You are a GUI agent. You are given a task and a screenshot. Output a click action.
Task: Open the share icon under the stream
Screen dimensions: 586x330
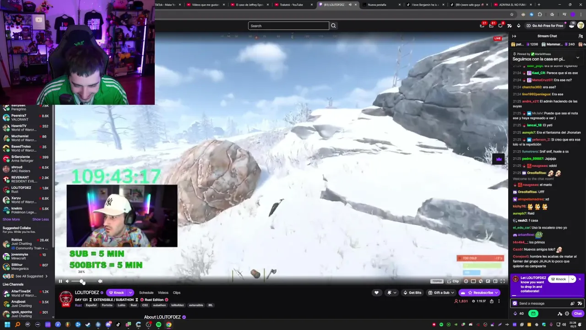click(492, 301)
